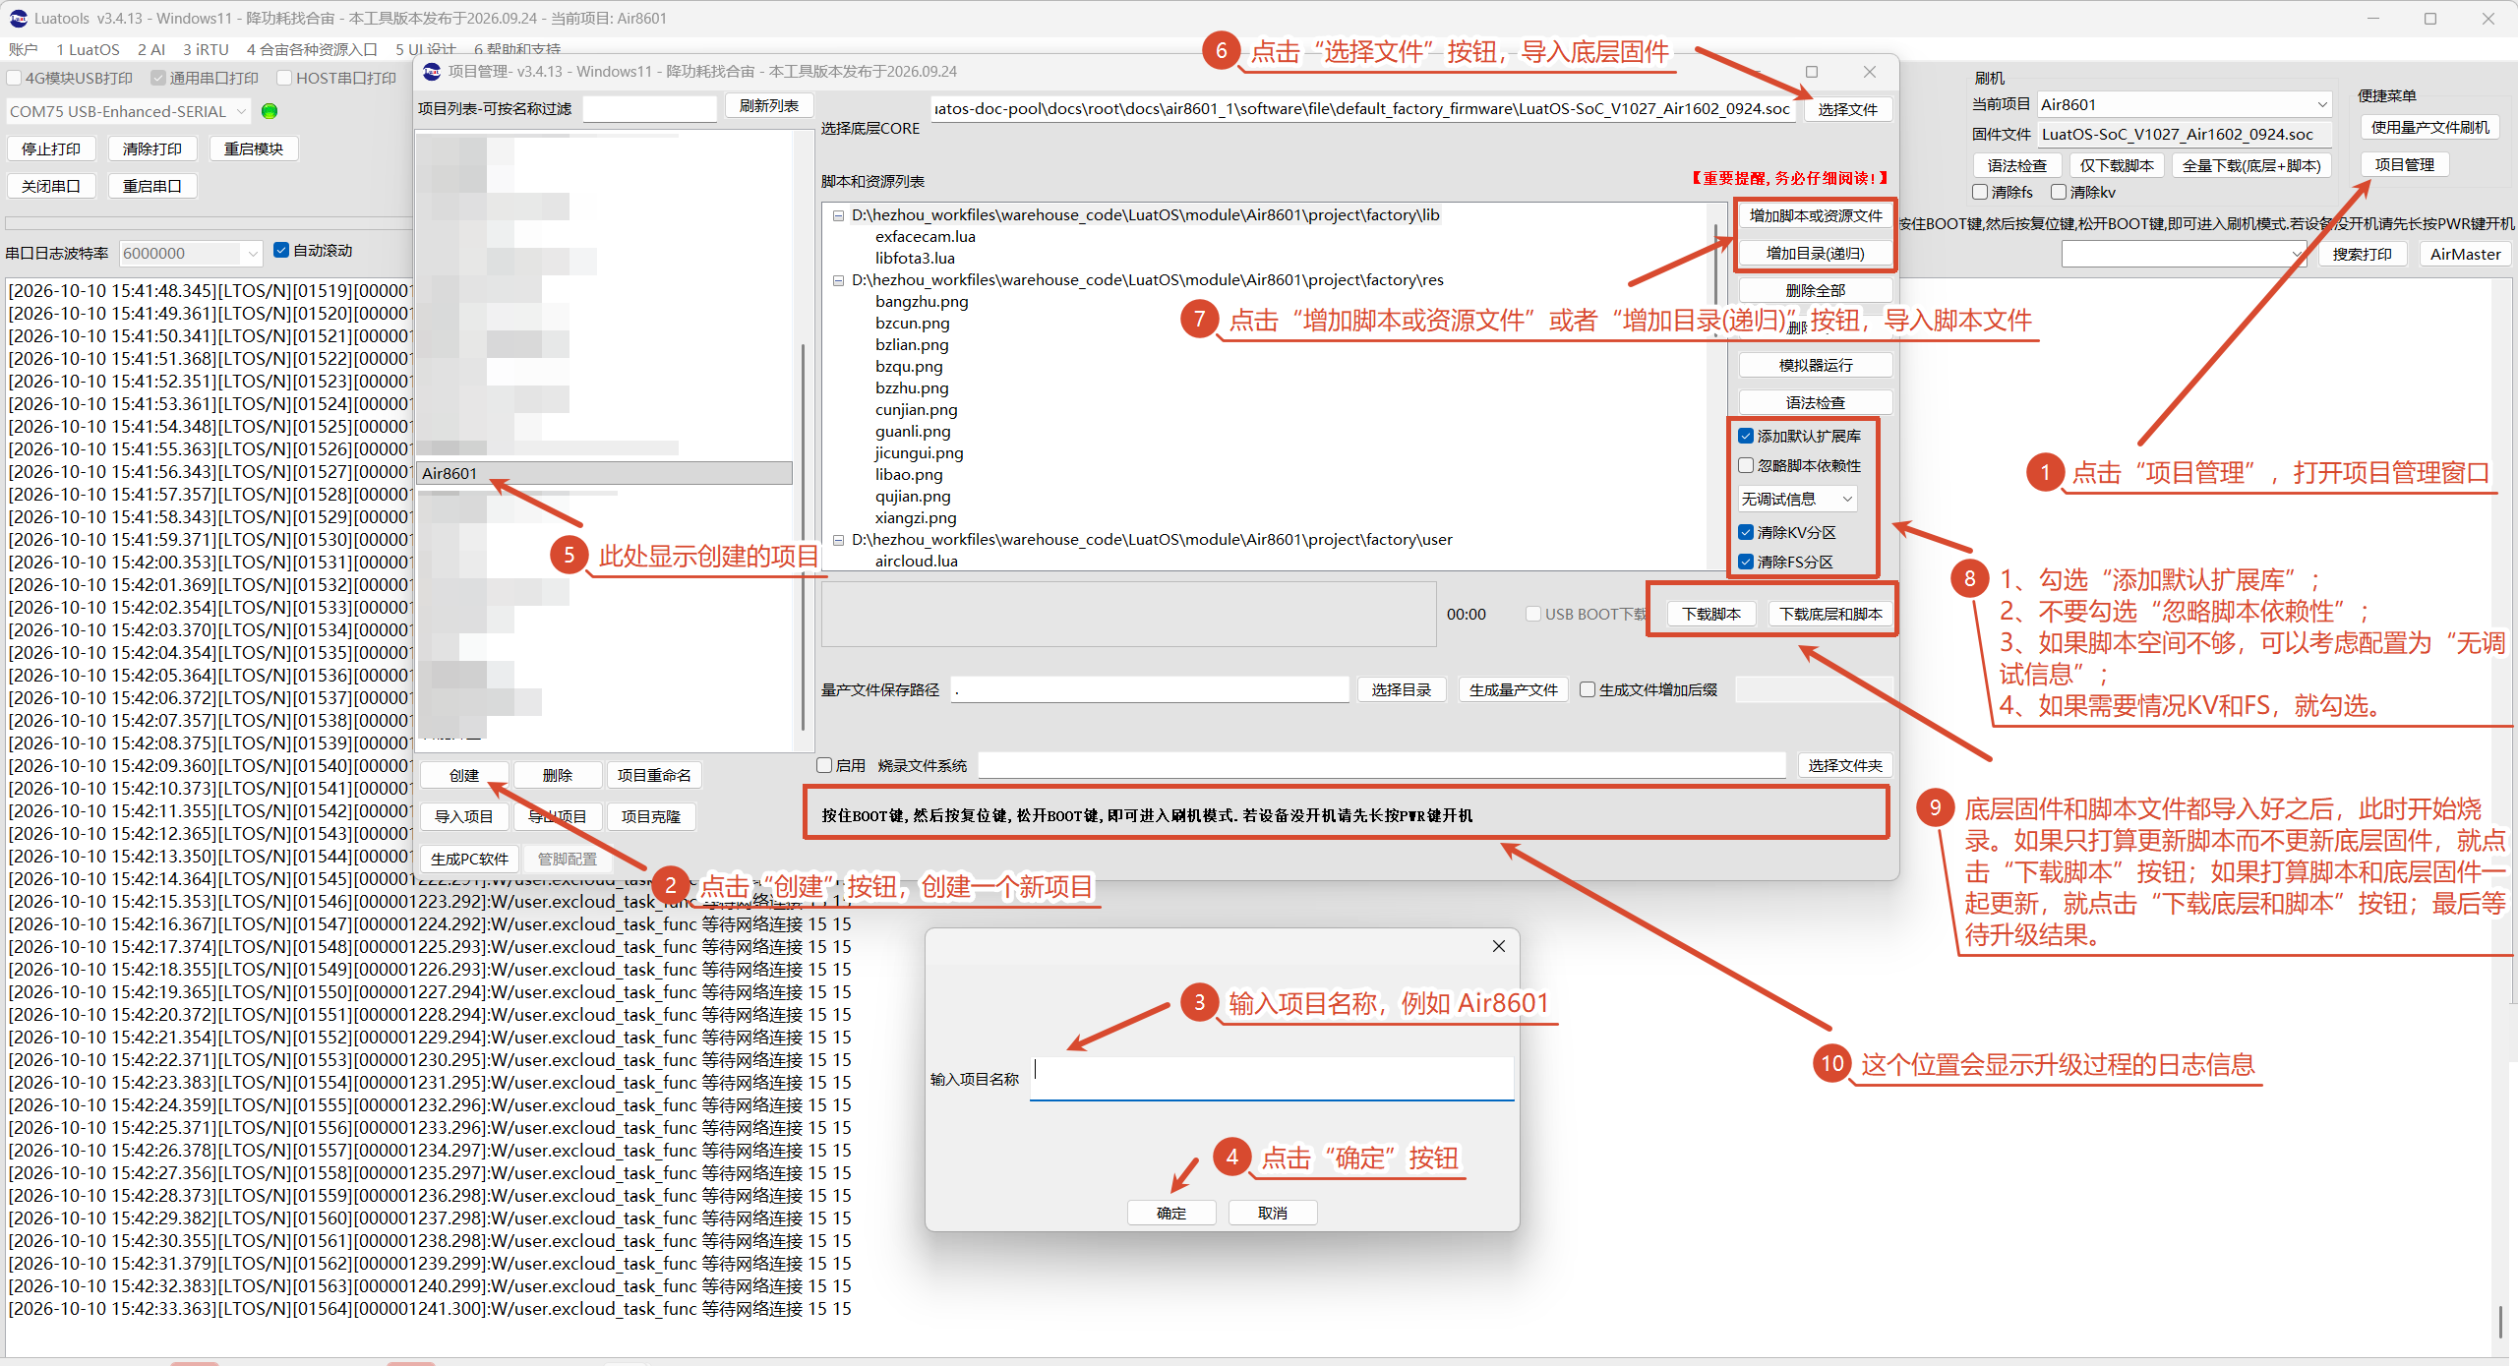The height and width of the screenshot is (1366, 2518).
Task: Click 刷新列表 button
Action: pos(769,105)
